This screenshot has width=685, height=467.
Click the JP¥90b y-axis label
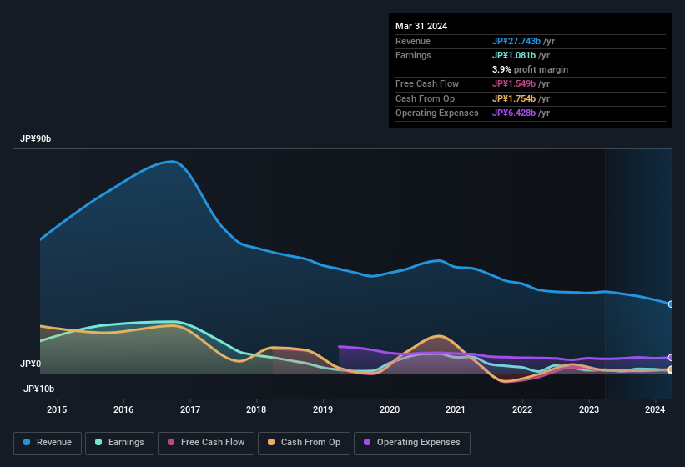coord(35,138)
